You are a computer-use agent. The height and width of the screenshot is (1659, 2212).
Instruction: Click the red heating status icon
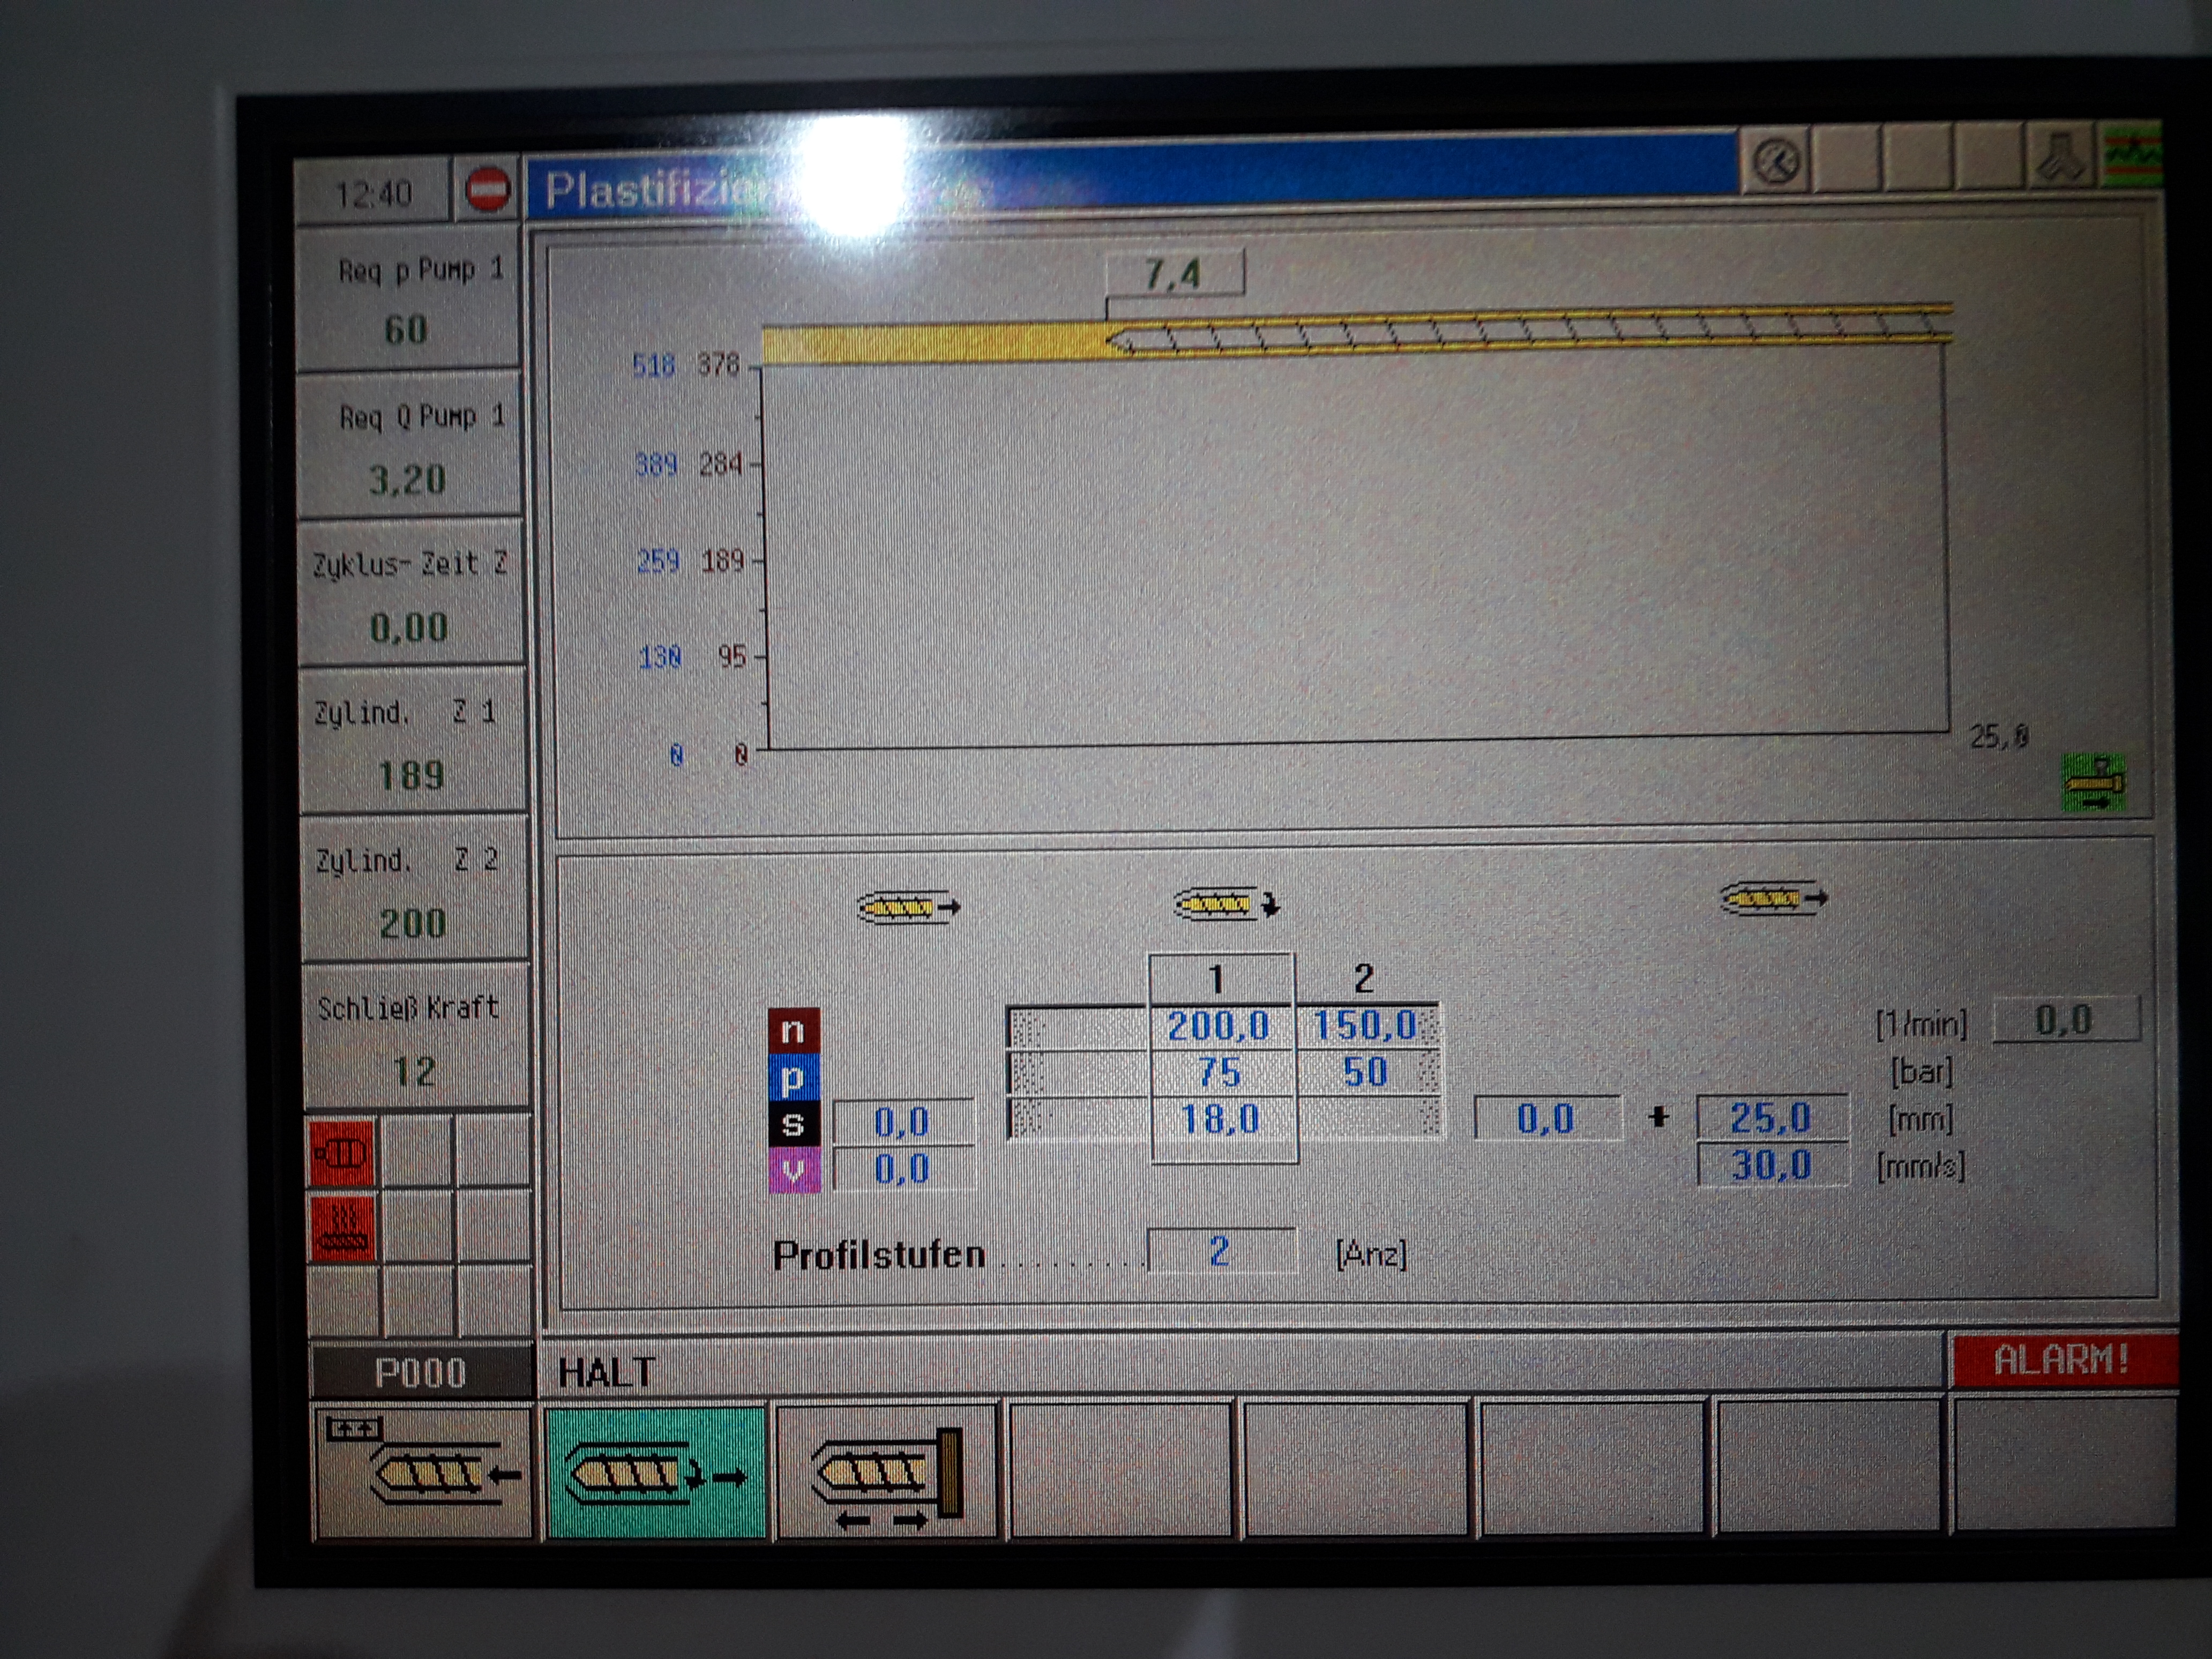[x=343, y=1228]
